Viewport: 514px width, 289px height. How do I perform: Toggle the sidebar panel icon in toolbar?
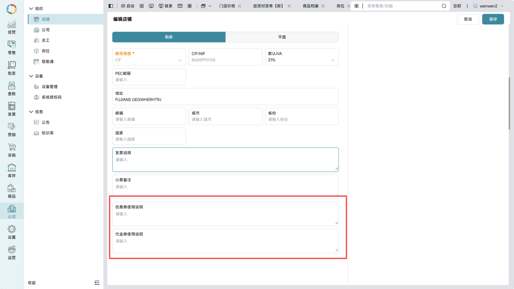pos(111,6)
